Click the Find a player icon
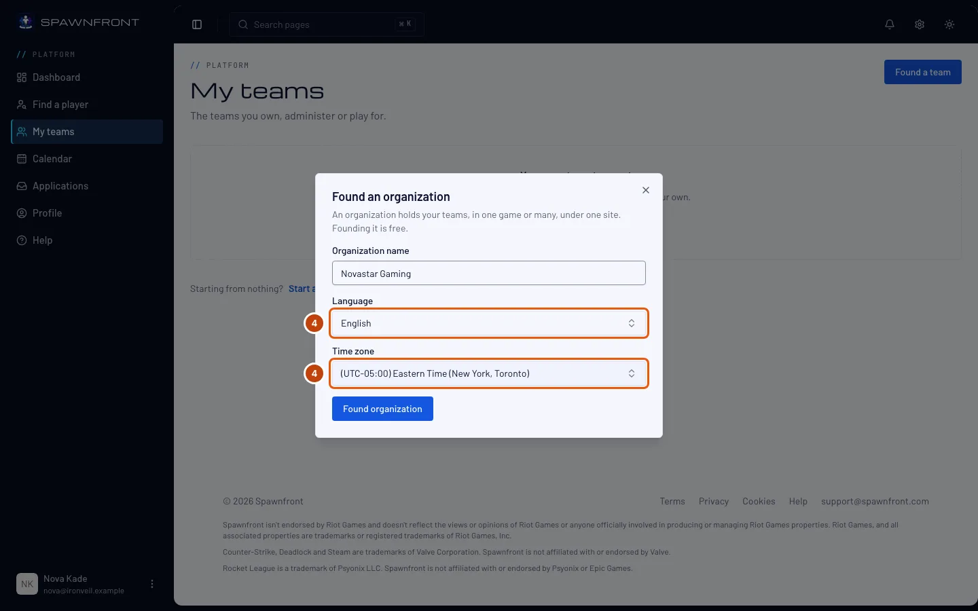 point(22,105)
